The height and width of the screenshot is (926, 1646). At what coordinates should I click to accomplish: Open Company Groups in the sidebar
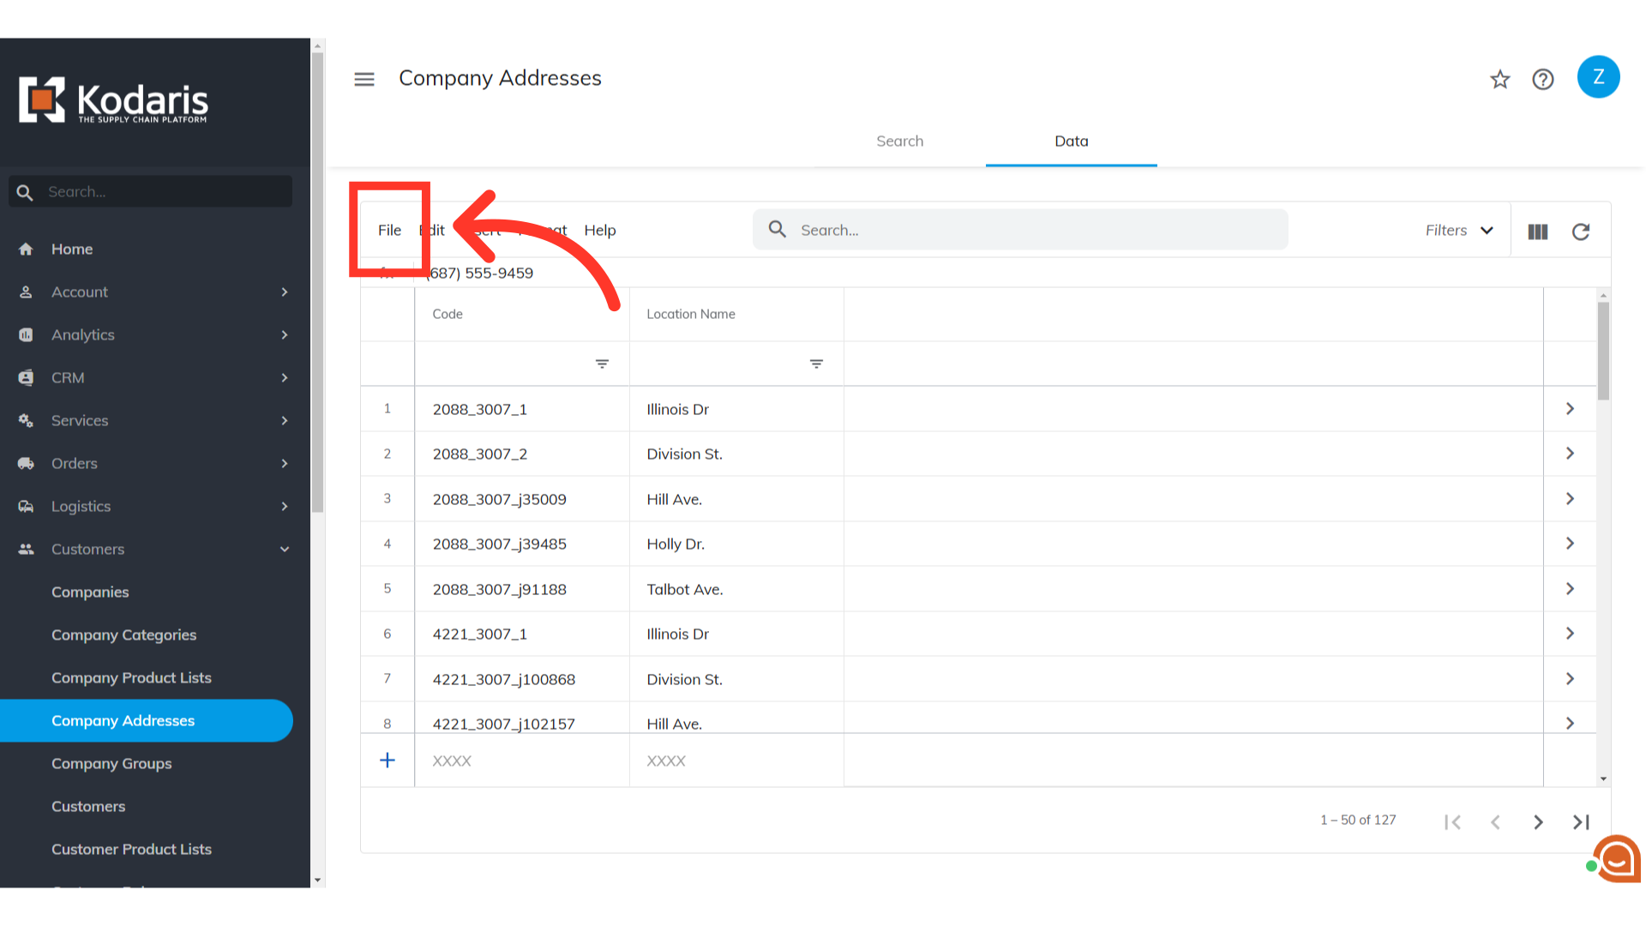pos(111,764)
